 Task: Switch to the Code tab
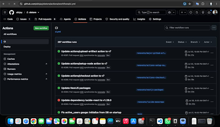(8, 19)
